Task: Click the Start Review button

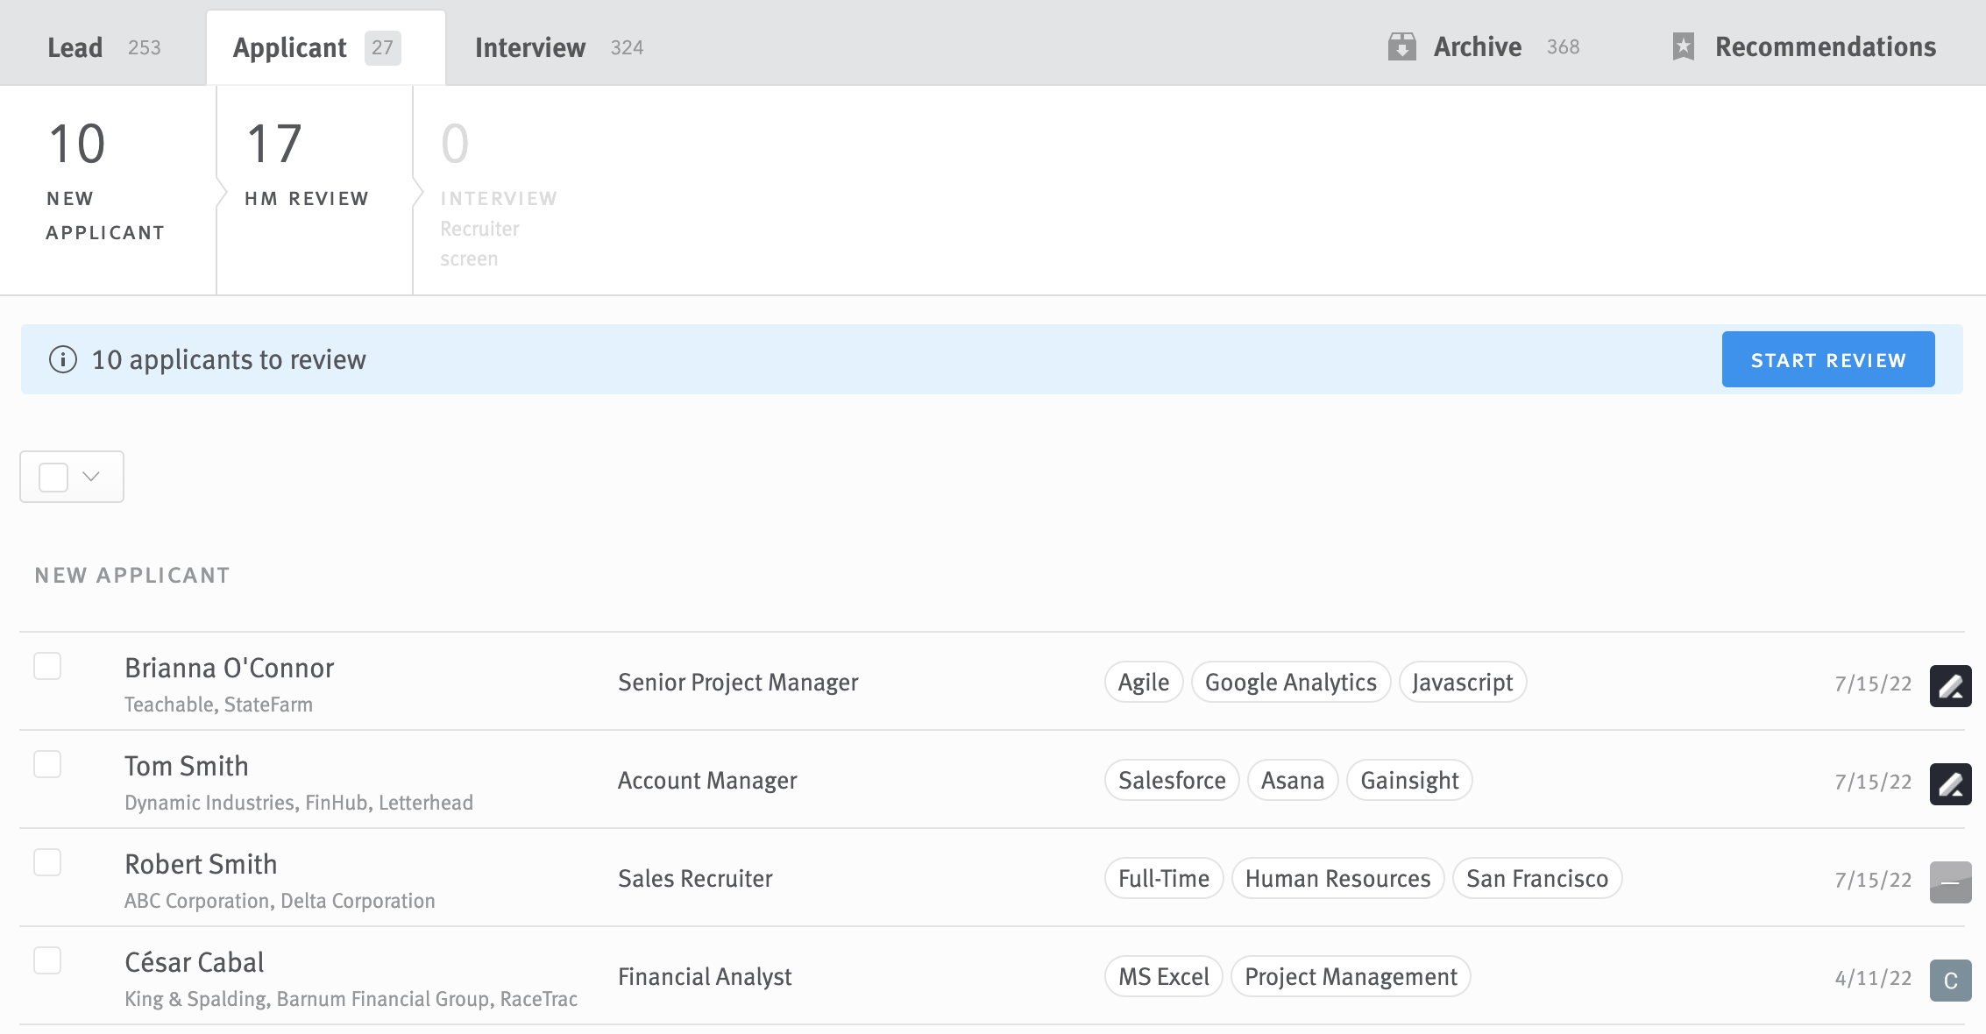Action: 1828,359
